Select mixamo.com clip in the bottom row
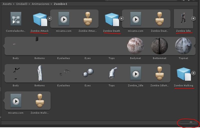 click(x=16, y=101)
